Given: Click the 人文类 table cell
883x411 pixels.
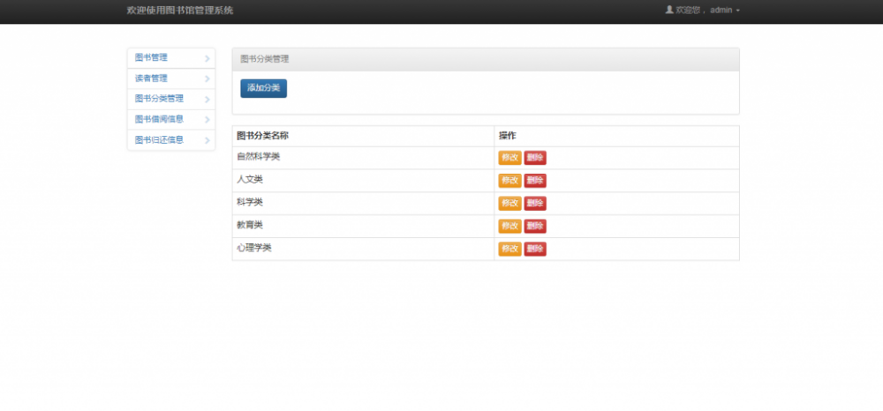Looking at the screenshot, I should point(363,181).
